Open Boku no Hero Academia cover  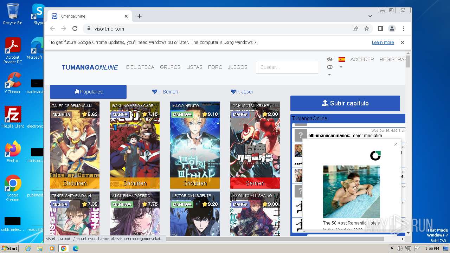click(x=135, y=145)
